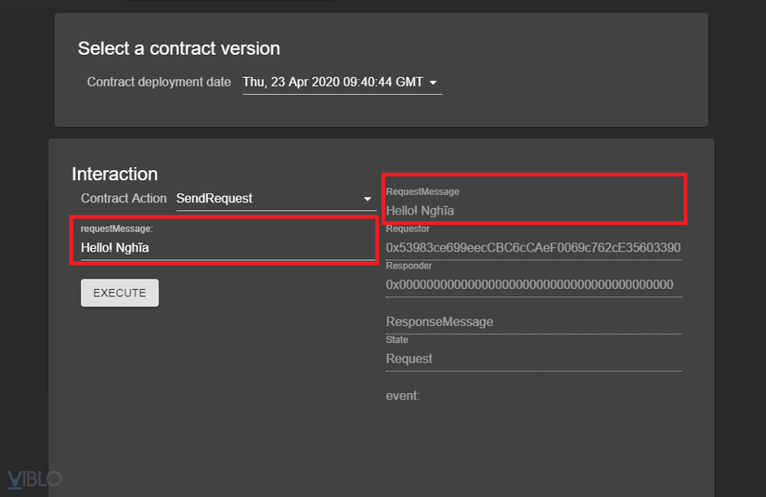Click the 'Interaction' section heading
This screenshot has height=497, width=766.
115,174
